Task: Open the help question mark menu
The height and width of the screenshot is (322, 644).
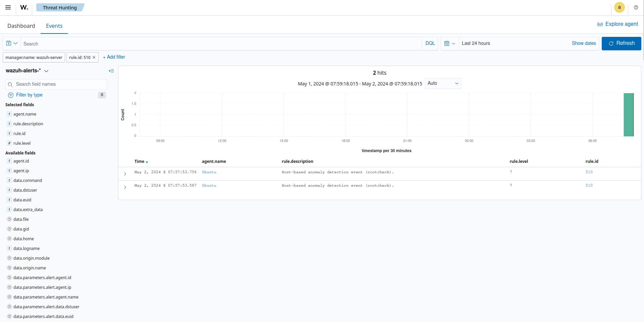Action: pos(636,7)
